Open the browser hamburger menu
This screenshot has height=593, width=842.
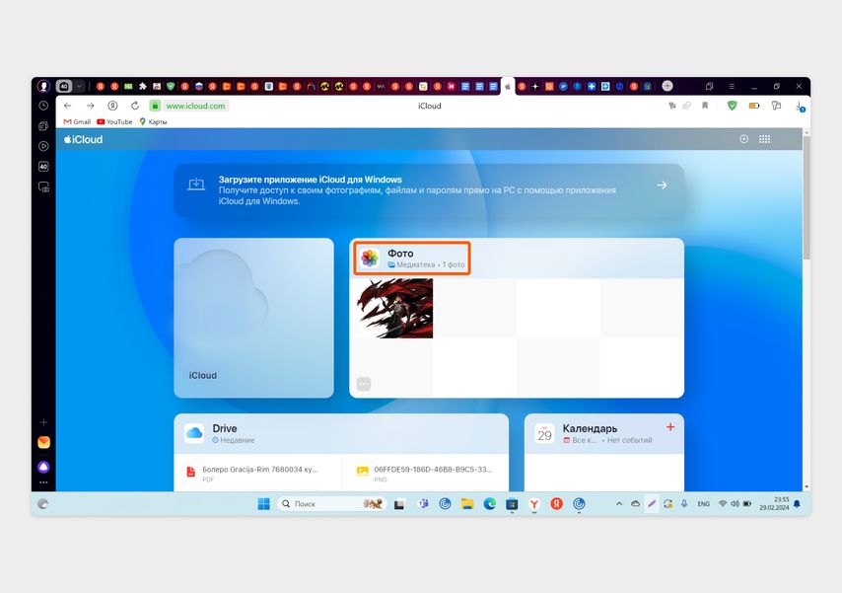tap(732, 86)
